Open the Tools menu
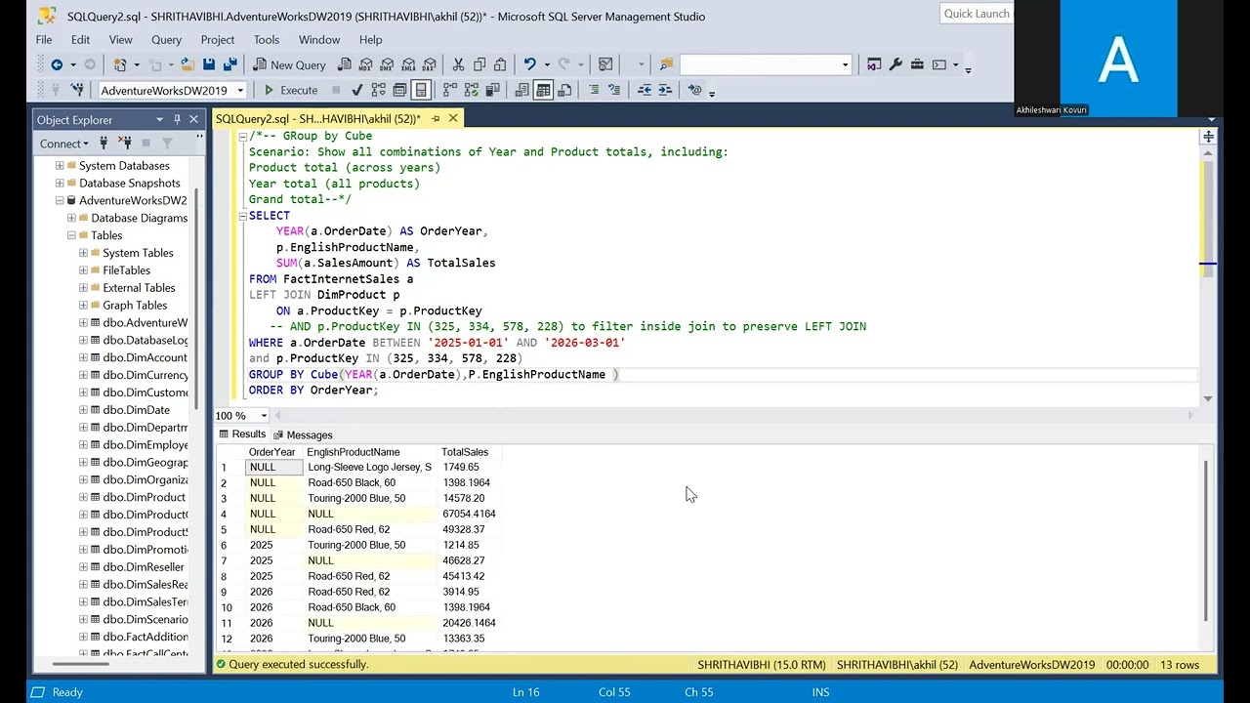Image resolution: width=1250 pixels, height=703 pixels. tap(267, 40)
